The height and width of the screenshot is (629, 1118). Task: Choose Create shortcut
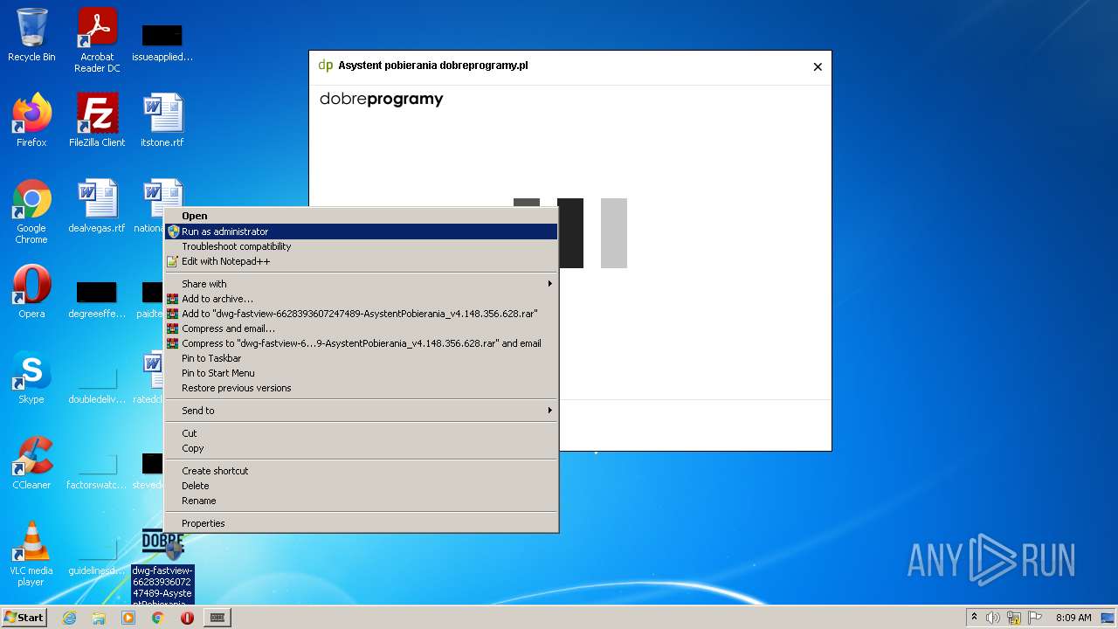pos(362,471)
